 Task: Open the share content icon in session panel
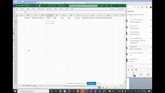(x=141, y=75)
